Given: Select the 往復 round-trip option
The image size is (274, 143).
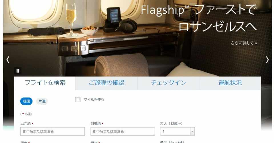Looking at the screenshot, I should pos(26,101).
